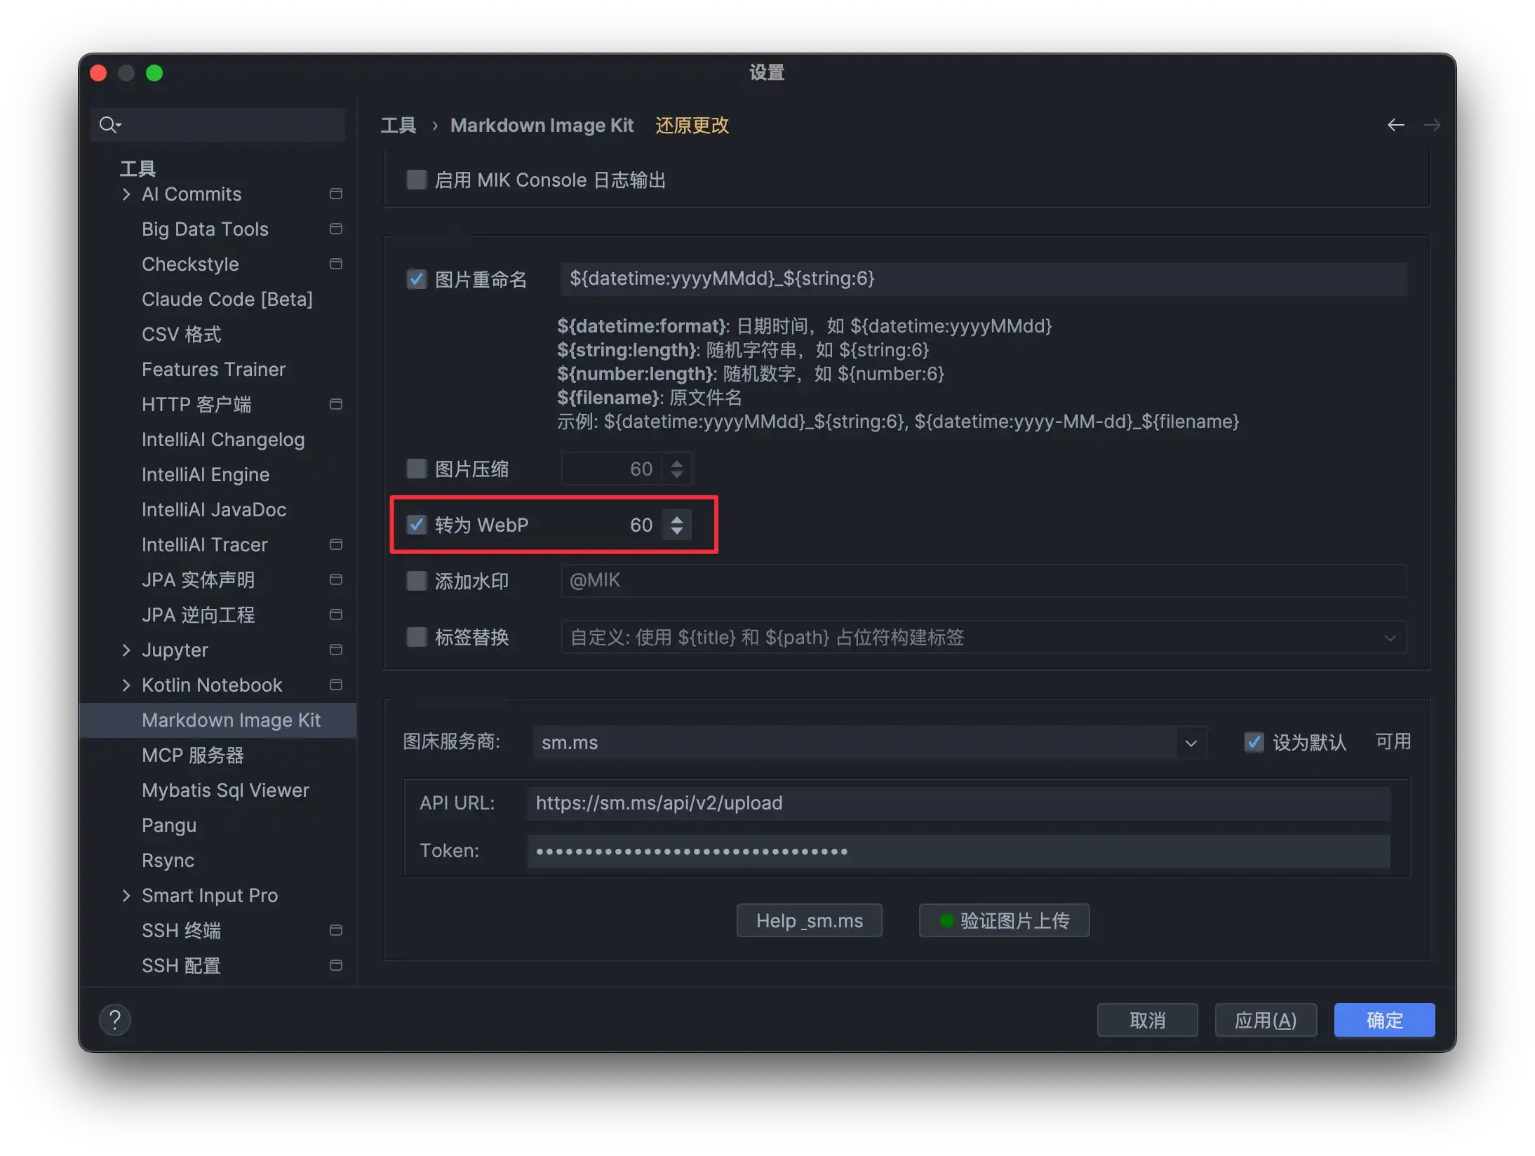
Task: Expand the Kotlin Notebook tree node
Action: coord(126,685)
